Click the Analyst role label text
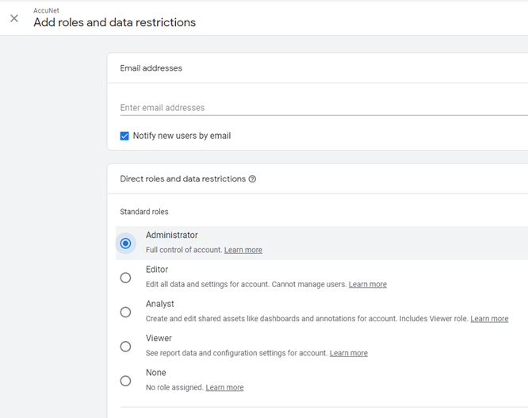This screenshot has height=418, width=528. point(160,304)
